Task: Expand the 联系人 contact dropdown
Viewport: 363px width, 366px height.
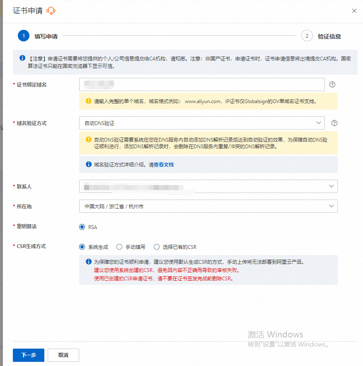Action: click(x=208, y=186)
